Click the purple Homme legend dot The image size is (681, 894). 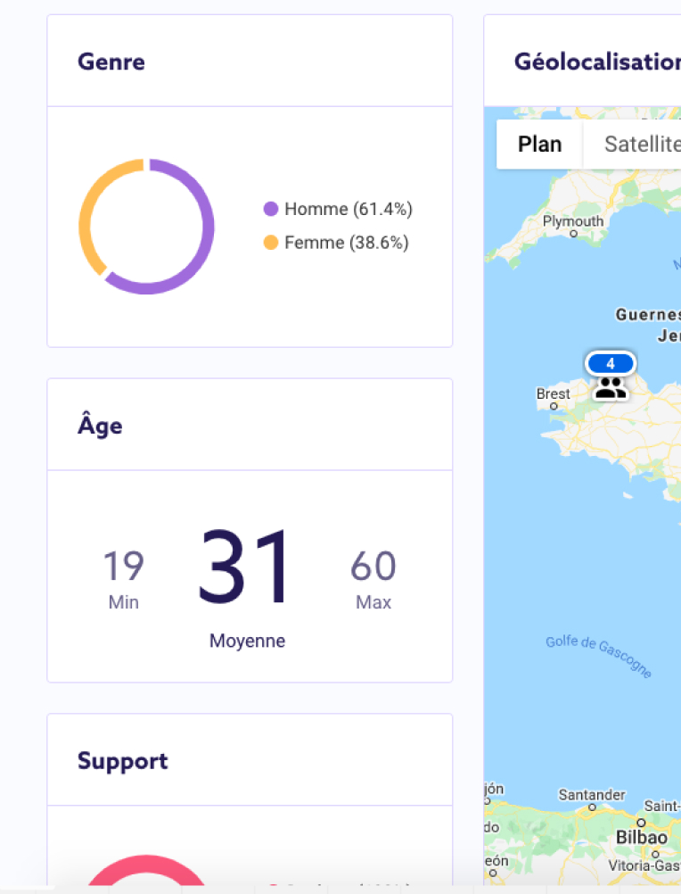[271, 210]
